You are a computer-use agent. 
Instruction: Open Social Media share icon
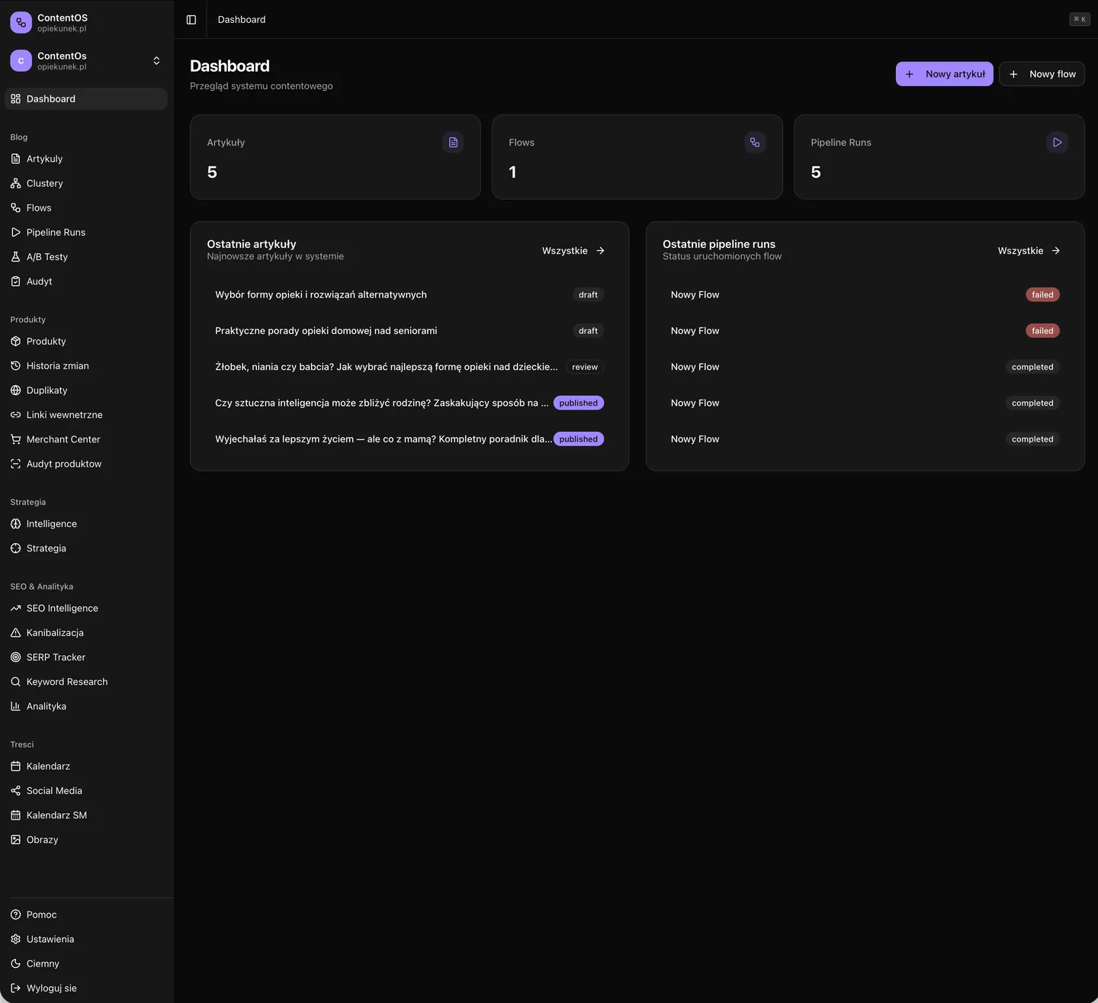(15, 790)
